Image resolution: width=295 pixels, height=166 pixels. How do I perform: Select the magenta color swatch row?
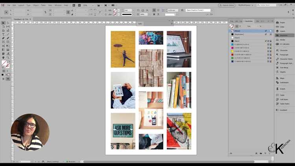click(251, 48)
